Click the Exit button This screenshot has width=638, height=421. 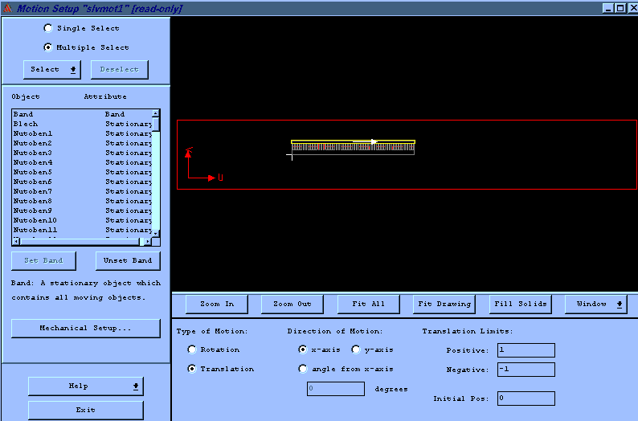[x=86, y=410]
